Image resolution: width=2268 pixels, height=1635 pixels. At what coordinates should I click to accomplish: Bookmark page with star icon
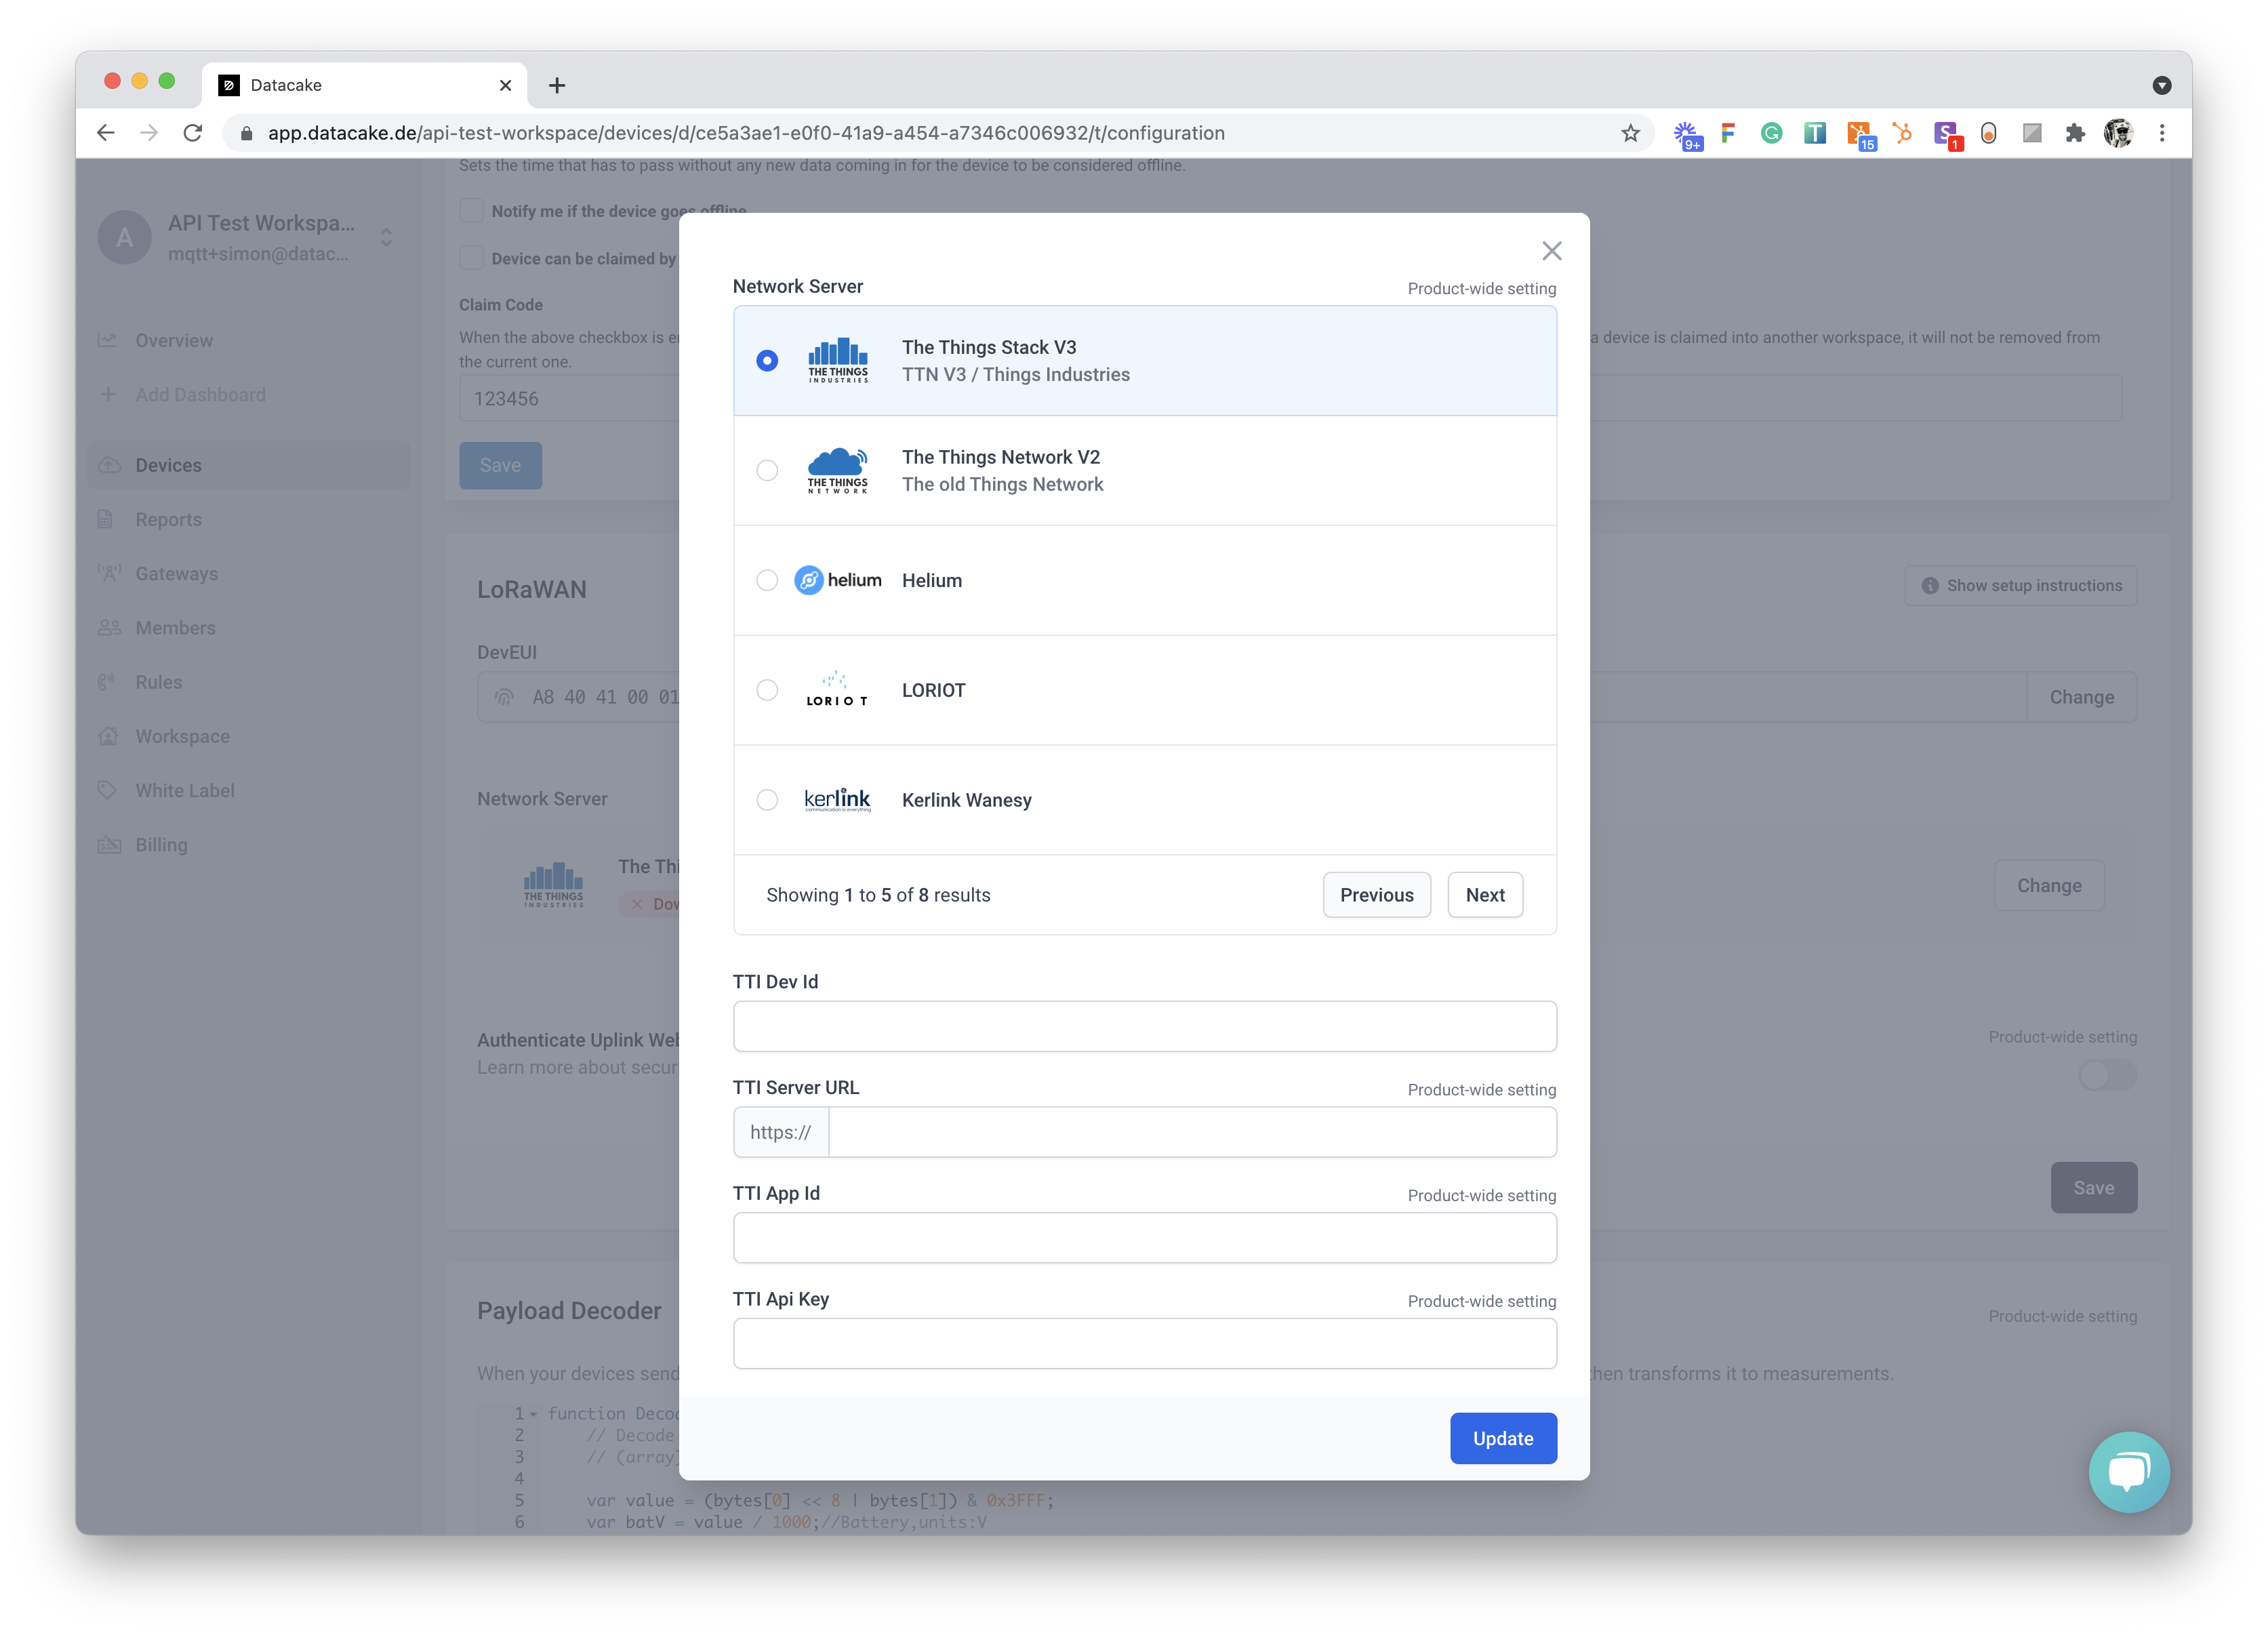[1631, 133]
